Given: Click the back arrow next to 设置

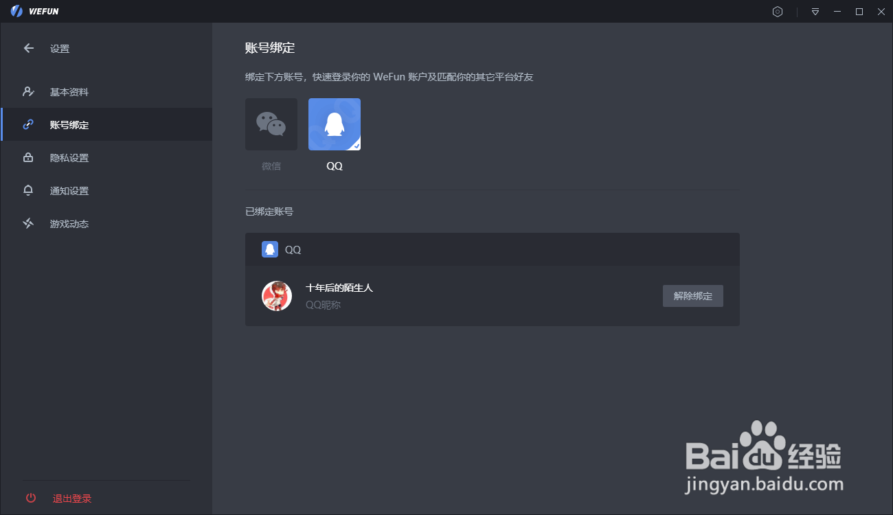Looking at the screenshot, I should tap(28, 49).
